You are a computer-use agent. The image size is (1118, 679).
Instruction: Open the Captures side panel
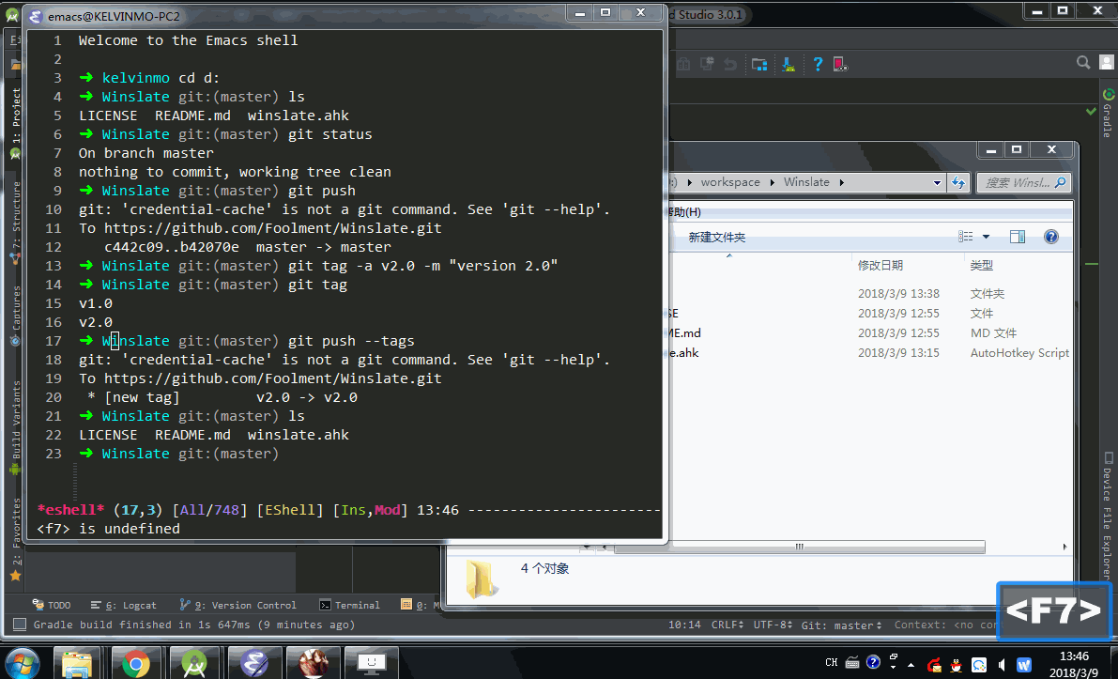point(16,316)
